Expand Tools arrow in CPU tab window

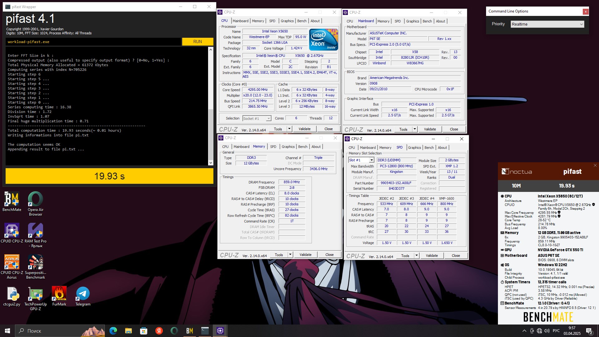pyautogui.click(x=289, y=129)
